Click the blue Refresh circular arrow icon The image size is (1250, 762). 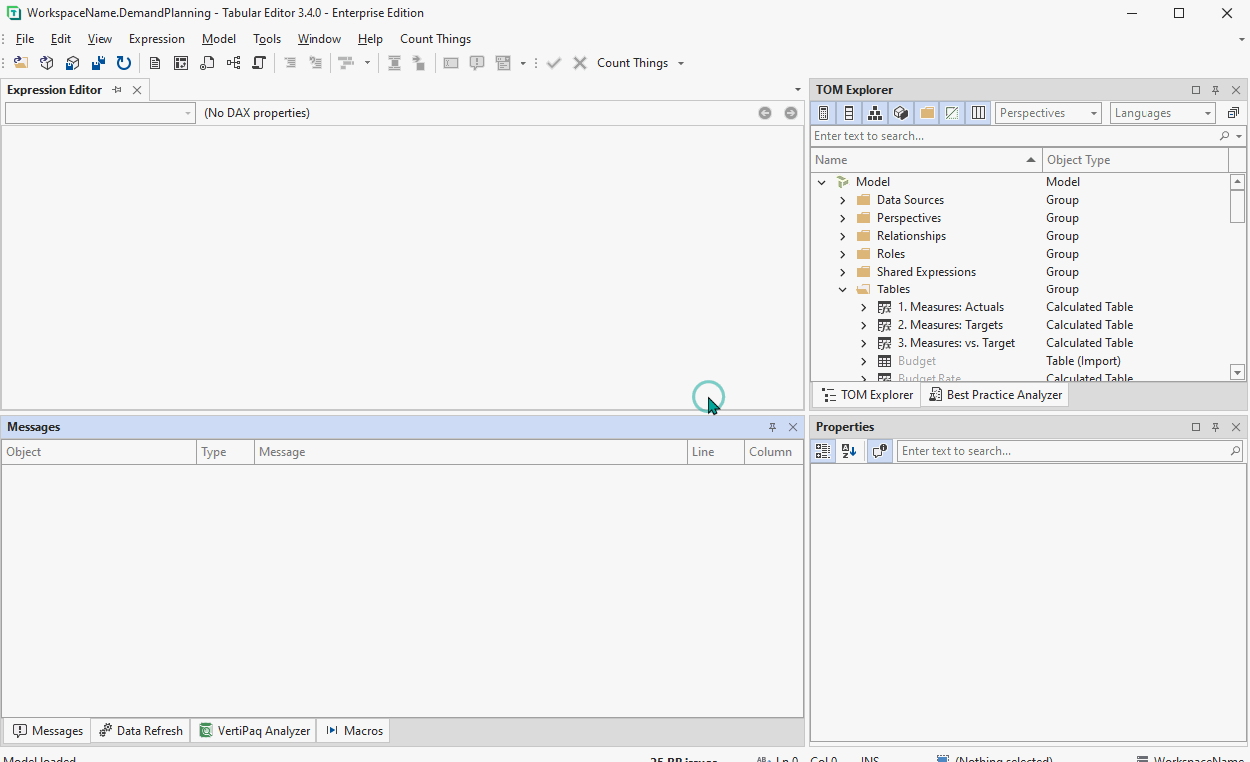tap(123, 63)
